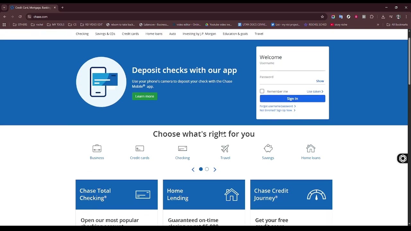Image resolution: width=411 pixels, height=231 pixels.
Task: Click the Business briefcase icon
Action: point(97,149)
